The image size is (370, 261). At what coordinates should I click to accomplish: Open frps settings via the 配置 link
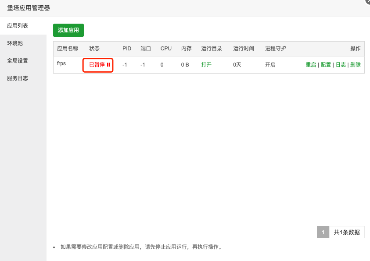tap(326, 65)
